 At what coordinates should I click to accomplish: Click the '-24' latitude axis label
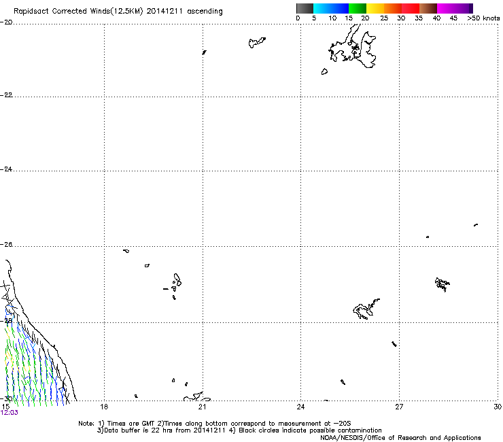(x=6, y=169)
